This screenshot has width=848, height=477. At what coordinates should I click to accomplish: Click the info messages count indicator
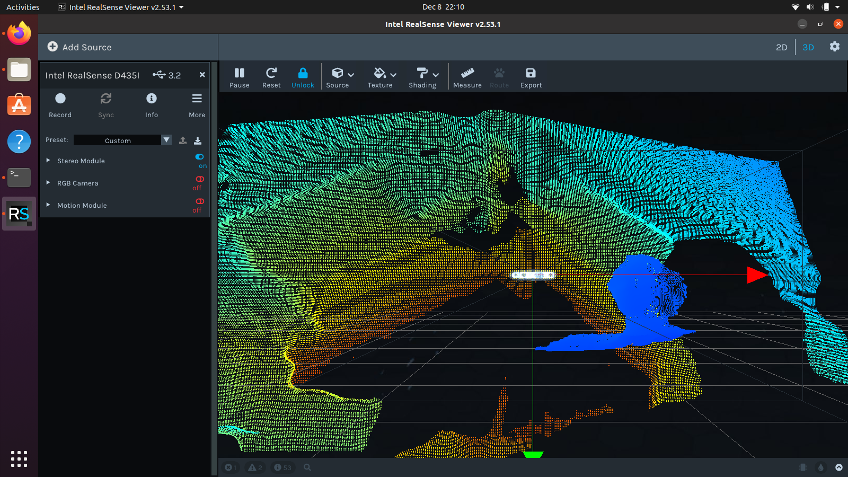pos(282,467)
